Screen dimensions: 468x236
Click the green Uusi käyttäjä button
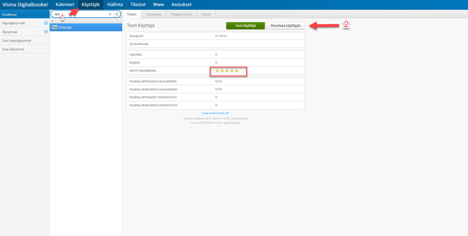[245, 26]
